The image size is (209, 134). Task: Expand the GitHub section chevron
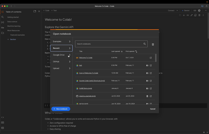pyautogui.click(x=70, y=62)
